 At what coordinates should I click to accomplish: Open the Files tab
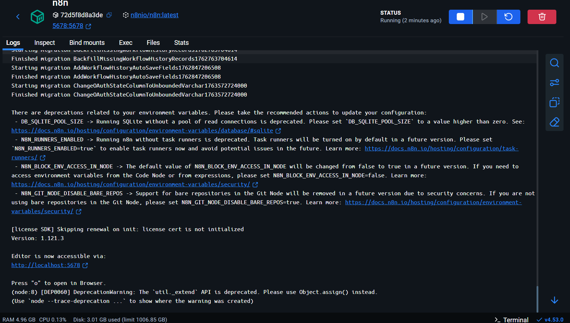click(153, 43)
